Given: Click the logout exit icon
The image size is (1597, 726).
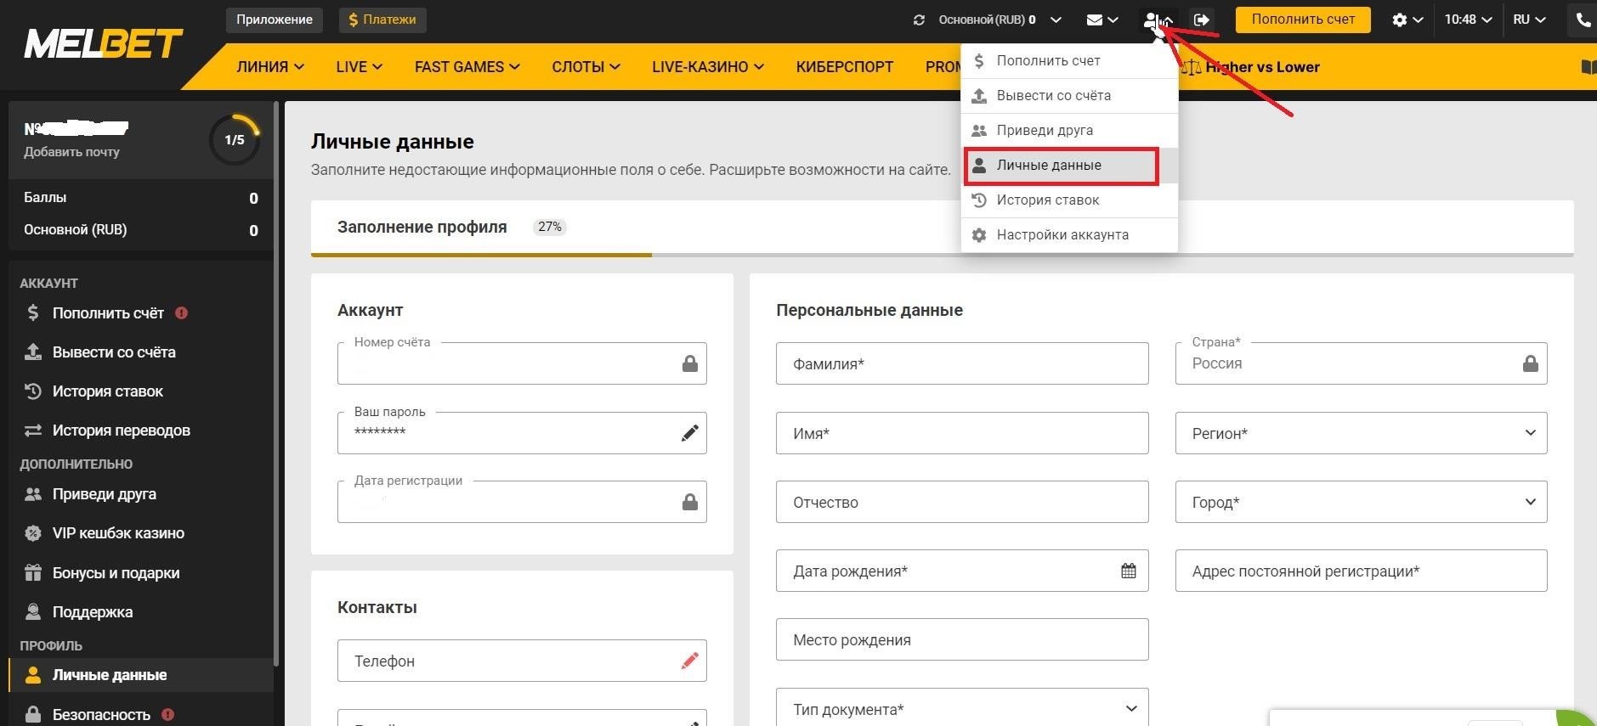Looking at the screenshot, I should click(1202, 20).
